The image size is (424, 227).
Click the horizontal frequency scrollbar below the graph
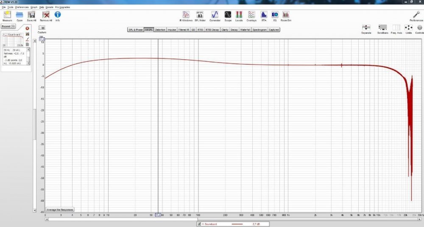(x=233, y=219)
